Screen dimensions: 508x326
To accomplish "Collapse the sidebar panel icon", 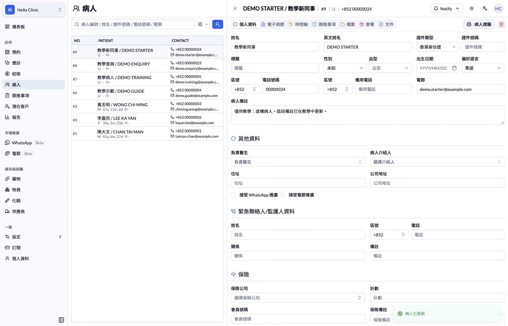I will coord(61,320).
